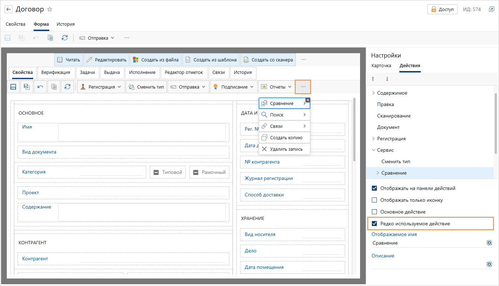The width and height of the screenshot is (499, 286).
Task: Click the refresh icon in top toolbar
Action: (x=65, y=37)
